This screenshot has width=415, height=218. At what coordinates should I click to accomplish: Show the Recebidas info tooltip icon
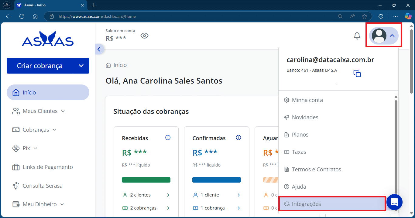click(x=168, y=137)
